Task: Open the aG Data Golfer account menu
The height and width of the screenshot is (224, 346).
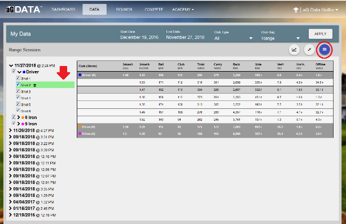Action: [320, 10]
